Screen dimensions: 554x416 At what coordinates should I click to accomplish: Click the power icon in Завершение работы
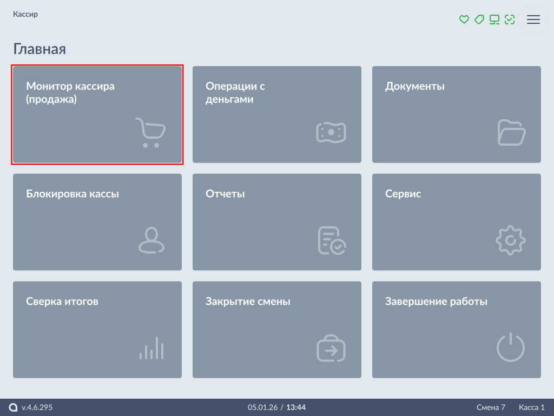511,348
